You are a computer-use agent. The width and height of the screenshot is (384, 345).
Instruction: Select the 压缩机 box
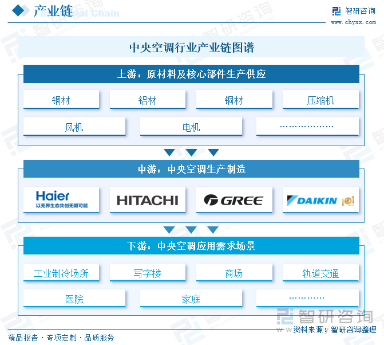click(320, 99)
